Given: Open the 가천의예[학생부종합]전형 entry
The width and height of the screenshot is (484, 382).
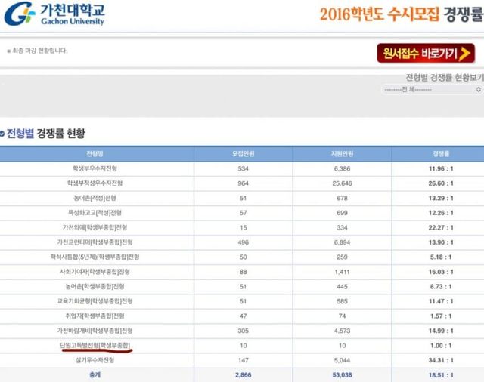Looking at the screenshot, I should pos(97,227).
